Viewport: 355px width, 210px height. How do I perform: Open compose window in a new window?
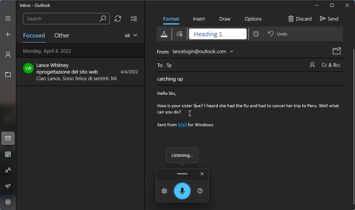pos(337,51)
